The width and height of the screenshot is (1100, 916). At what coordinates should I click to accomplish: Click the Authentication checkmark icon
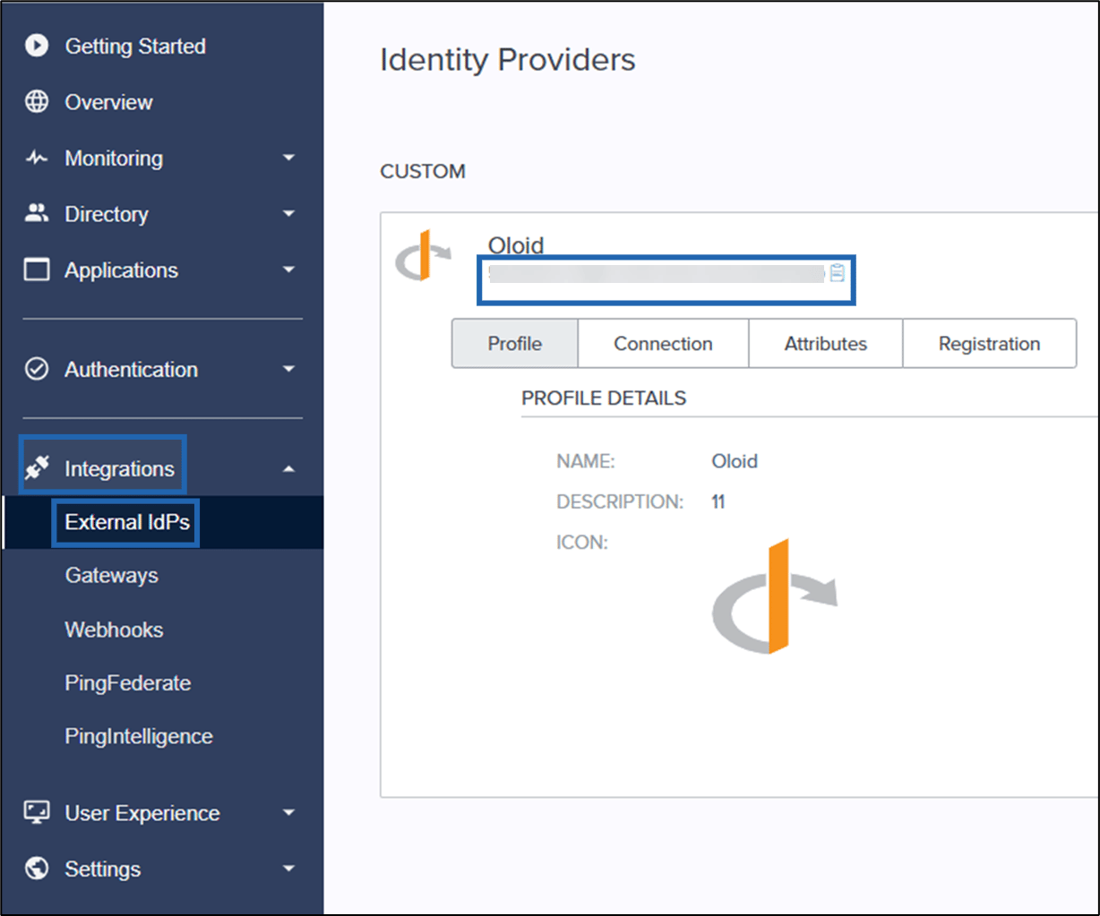pos(37,369)
